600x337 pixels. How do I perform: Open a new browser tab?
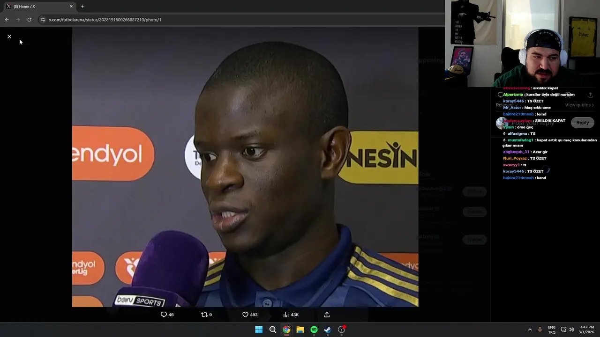tap(82, 7)
